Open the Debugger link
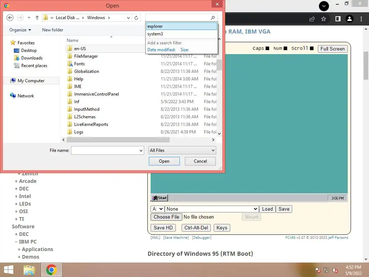Viewport: 369px width, 277px height. [x=202, y=237]
